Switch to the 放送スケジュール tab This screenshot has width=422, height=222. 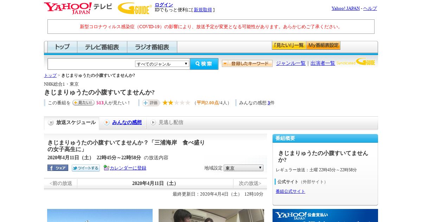point(72,123)
